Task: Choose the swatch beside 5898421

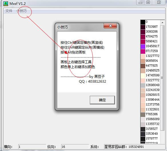Action: [143, 41]
